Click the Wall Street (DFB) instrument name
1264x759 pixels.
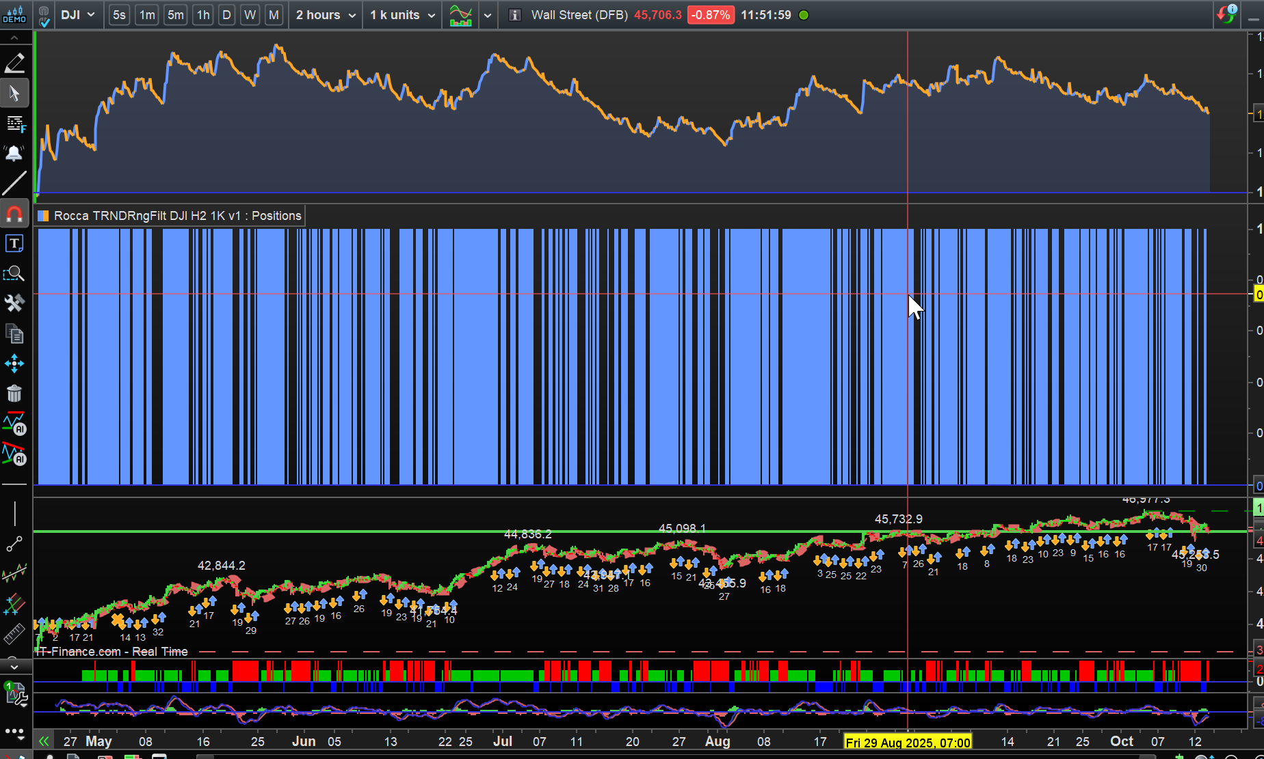[579, 15]
